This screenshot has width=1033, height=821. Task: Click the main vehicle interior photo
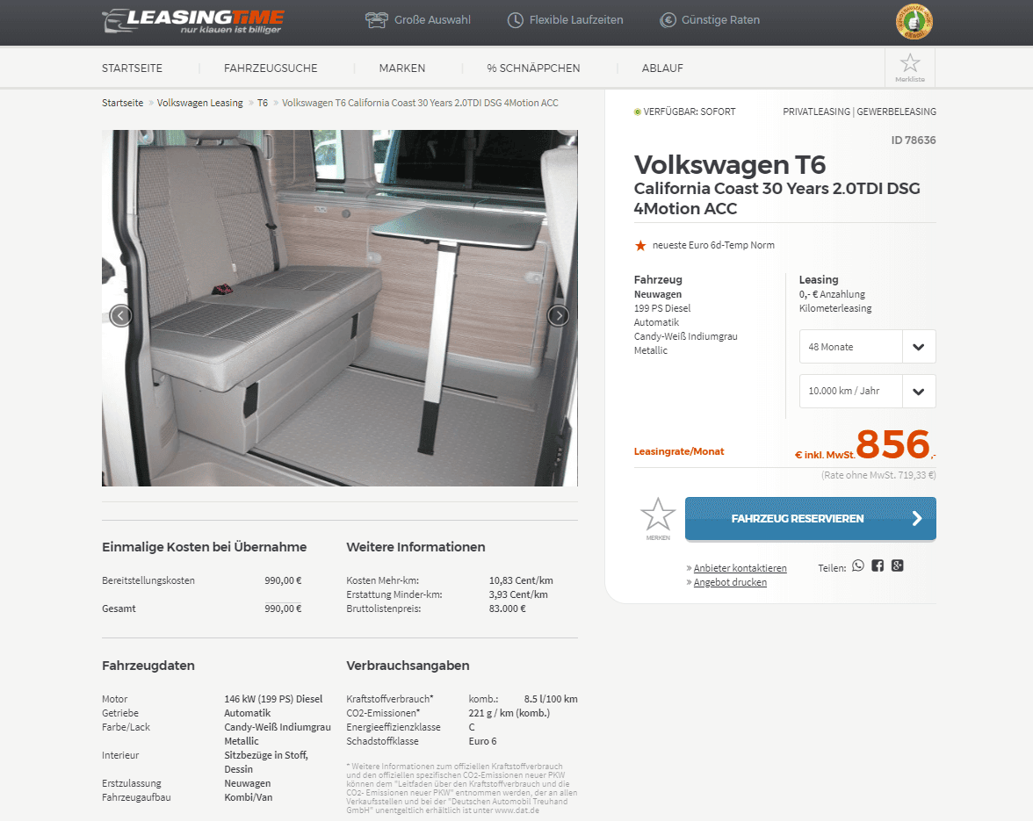[x=340, y=308]
